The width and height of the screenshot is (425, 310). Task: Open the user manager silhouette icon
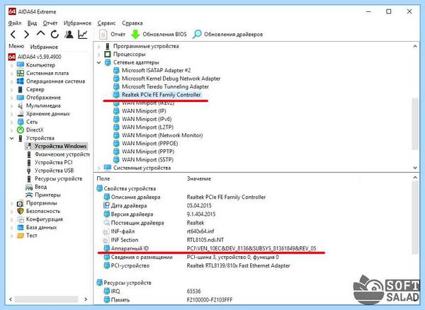[69, 35]
